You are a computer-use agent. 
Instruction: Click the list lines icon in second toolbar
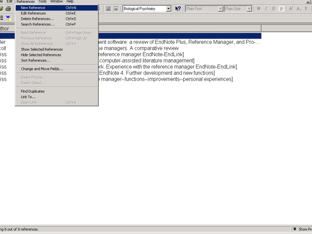(x=2, y=18)
